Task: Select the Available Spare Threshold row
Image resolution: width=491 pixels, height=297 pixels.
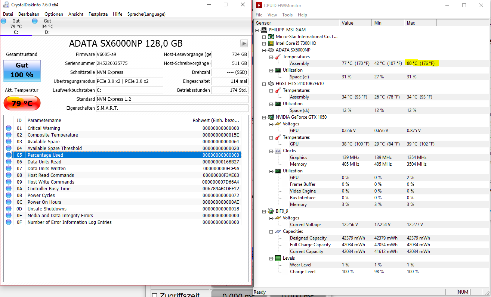Action: tap(123, 148)
